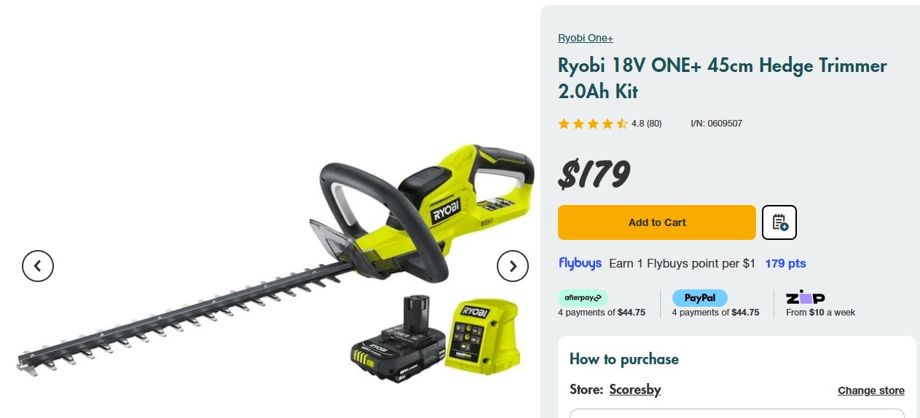Viewport: 920px width, 418px height.
Task: Click the 'From $10 a week' Zip text
Action: coord(820,313)
